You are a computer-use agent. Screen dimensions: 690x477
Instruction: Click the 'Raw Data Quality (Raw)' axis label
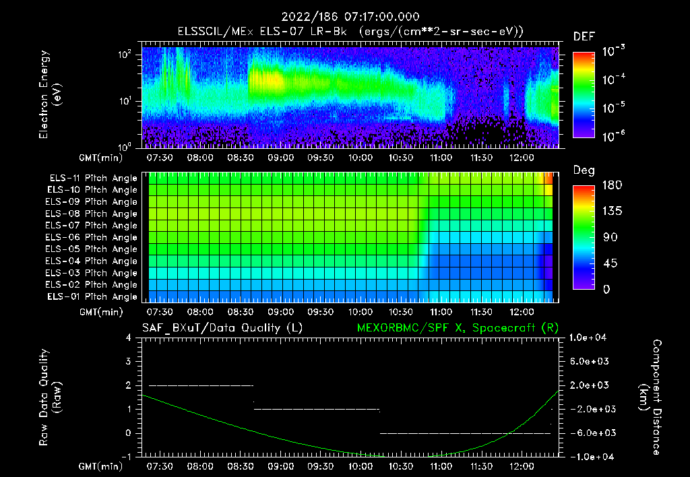coord(50,397)
